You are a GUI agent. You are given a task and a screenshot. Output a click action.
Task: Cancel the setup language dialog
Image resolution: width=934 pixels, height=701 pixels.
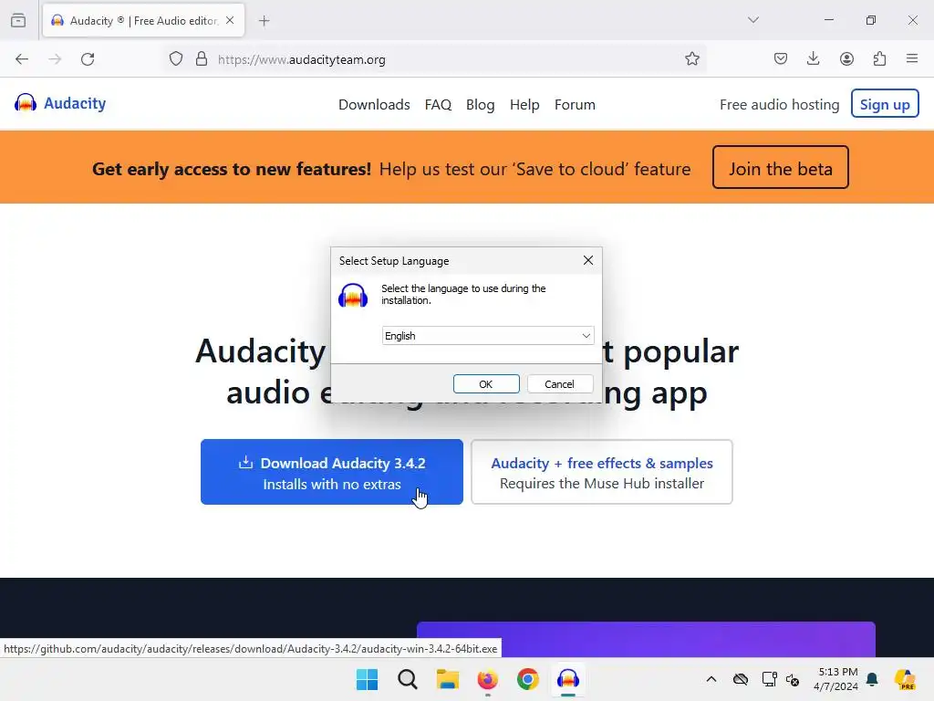click(x=559, y=384)
